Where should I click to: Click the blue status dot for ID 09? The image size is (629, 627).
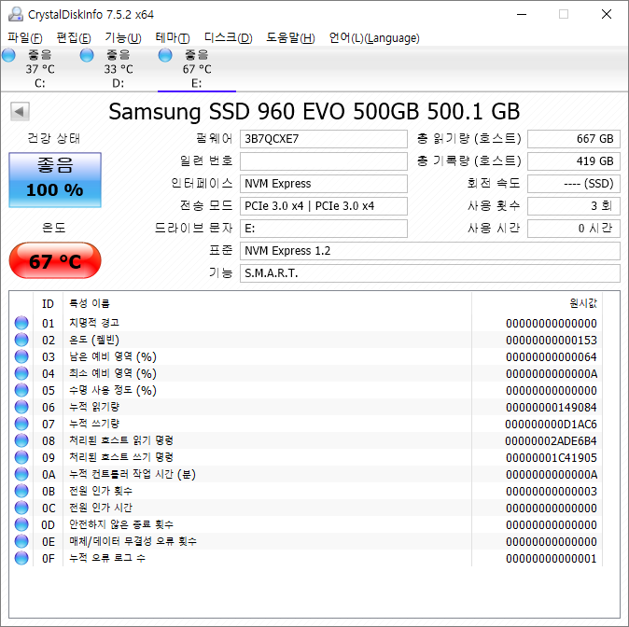pos(21,457)
